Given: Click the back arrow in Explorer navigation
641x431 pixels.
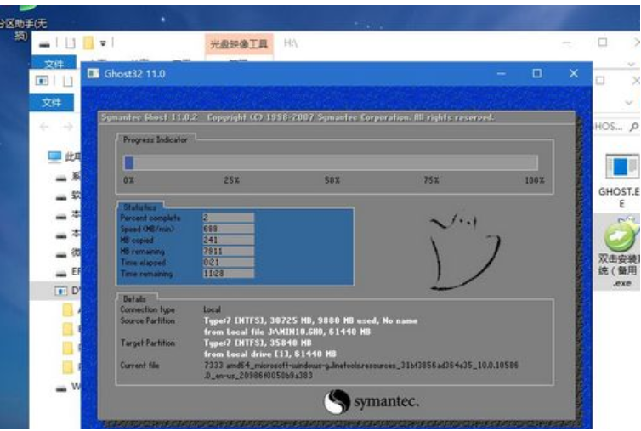Looking at the screenshot, I should click(44, 127).
